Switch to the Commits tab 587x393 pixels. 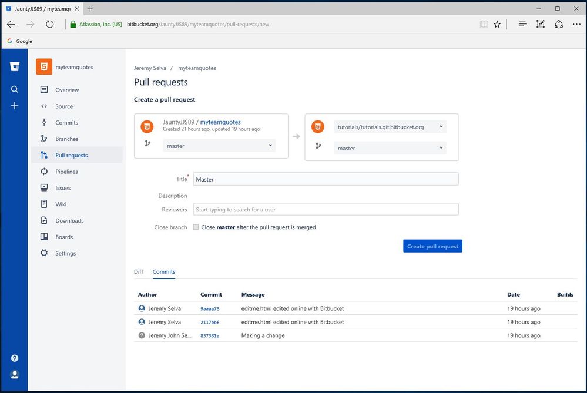point(164,272)
